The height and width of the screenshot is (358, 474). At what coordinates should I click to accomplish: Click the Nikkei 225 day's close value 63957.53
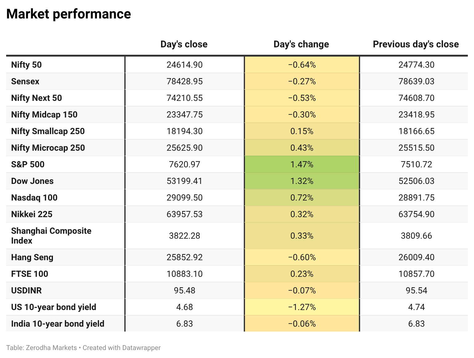[185, 214]
